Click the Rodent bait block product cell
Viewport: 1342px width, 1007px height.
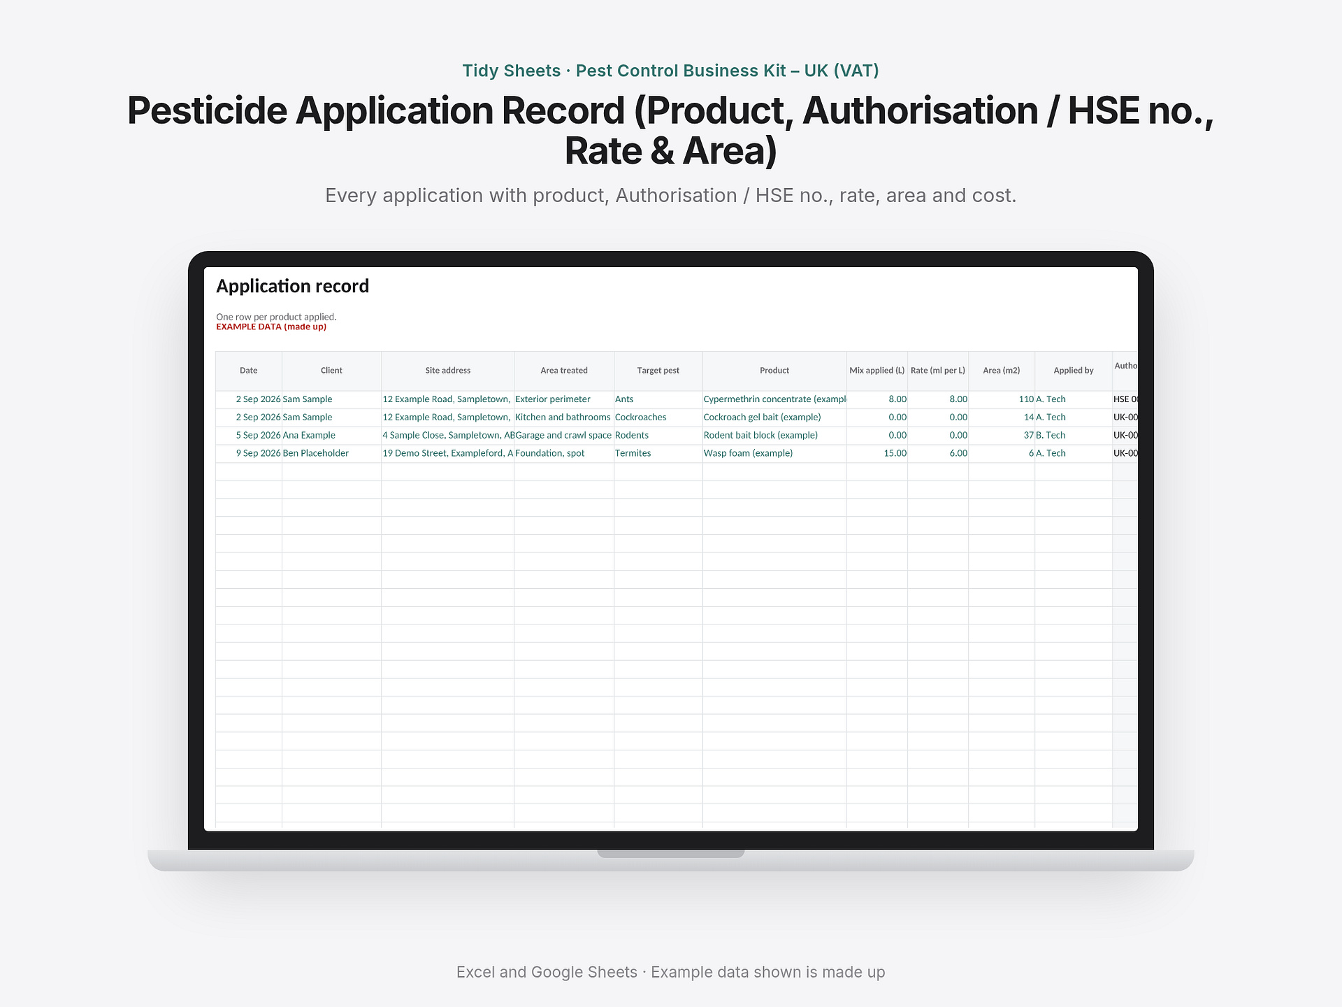[774, 435]
